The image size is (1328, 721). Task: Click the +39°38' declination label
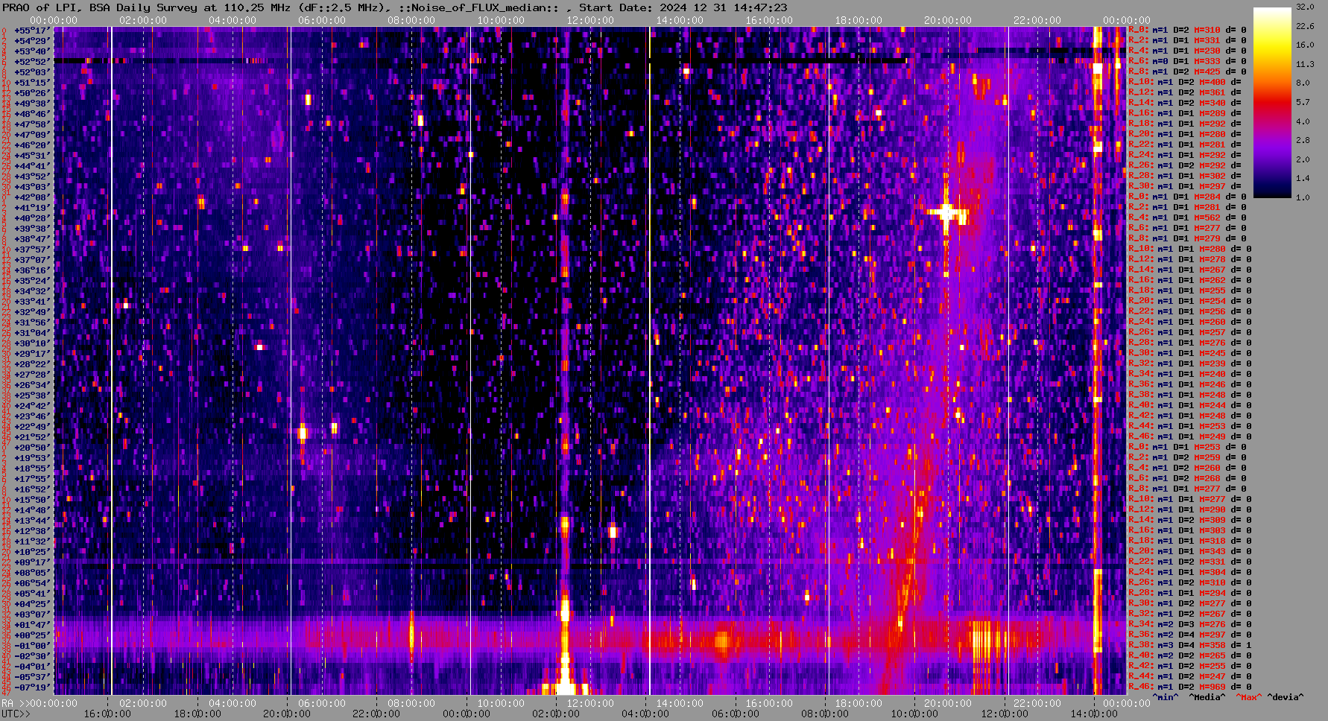(31, 229)
